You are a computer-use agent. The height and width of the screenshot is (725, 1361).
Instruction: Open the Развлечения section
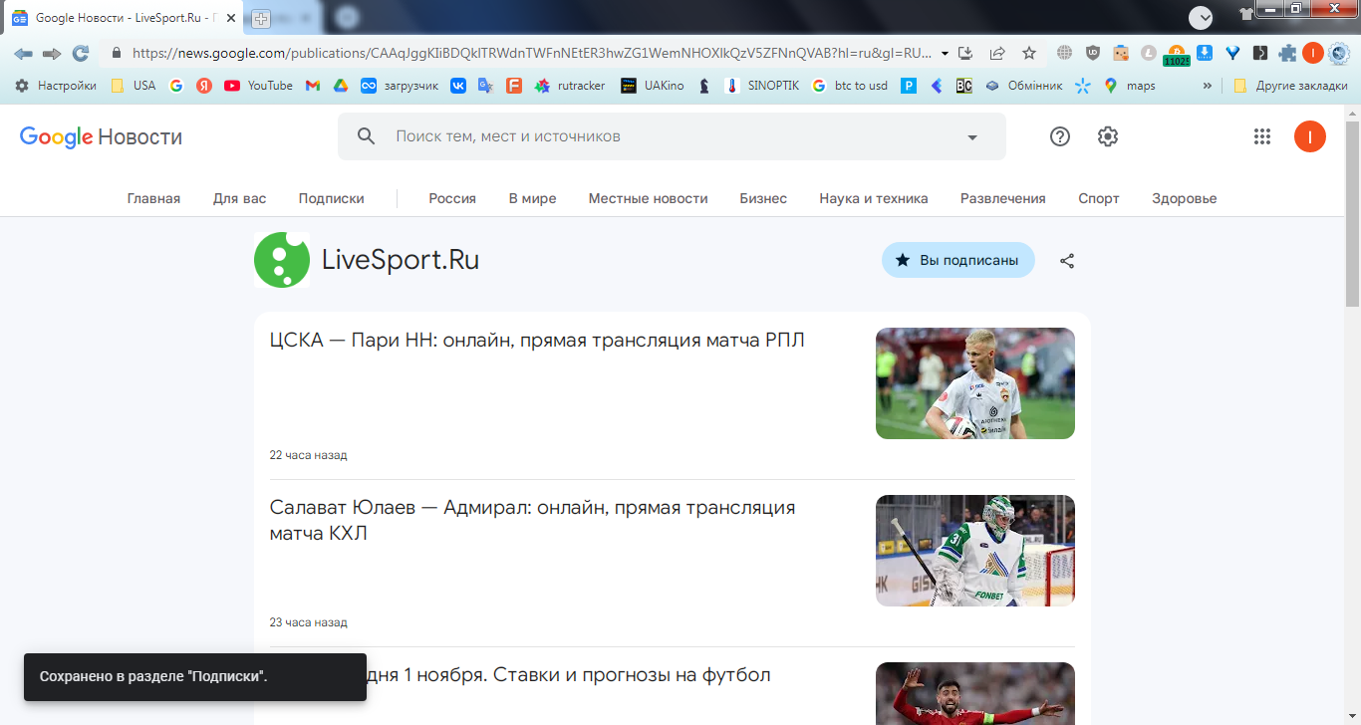(1003, 198)
